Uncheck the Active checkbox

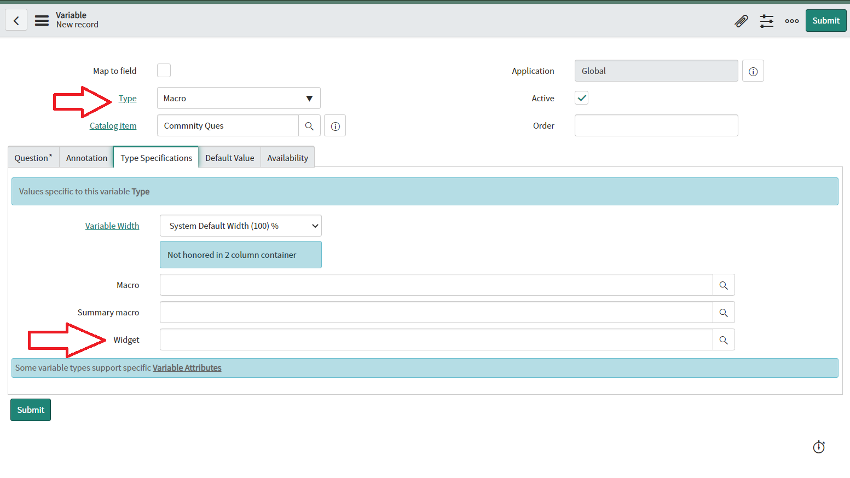[581, 97]
